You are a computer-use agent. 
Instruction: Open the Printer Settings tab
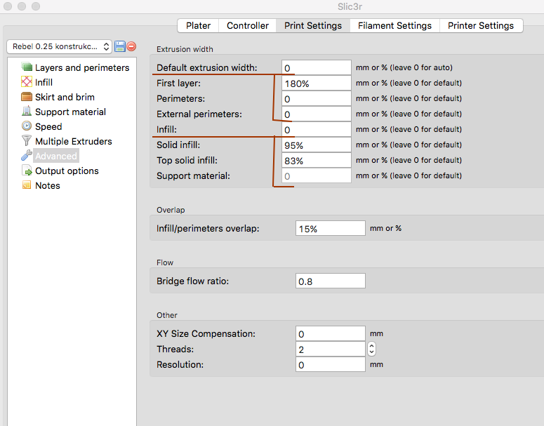click(x=481, y=25)
